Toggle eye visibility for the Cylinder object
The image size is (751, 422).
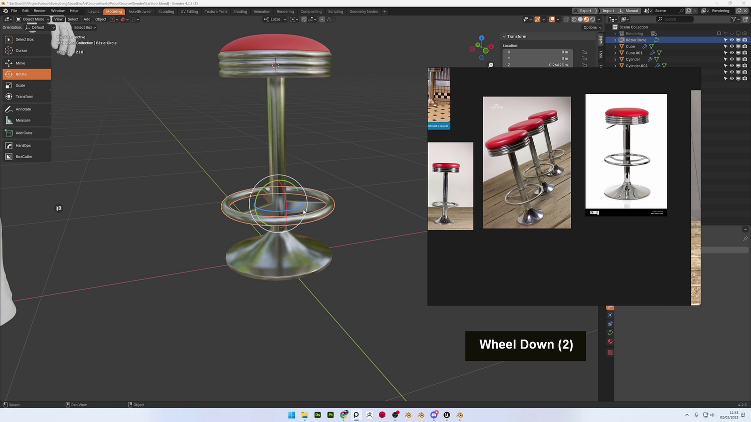731,59
